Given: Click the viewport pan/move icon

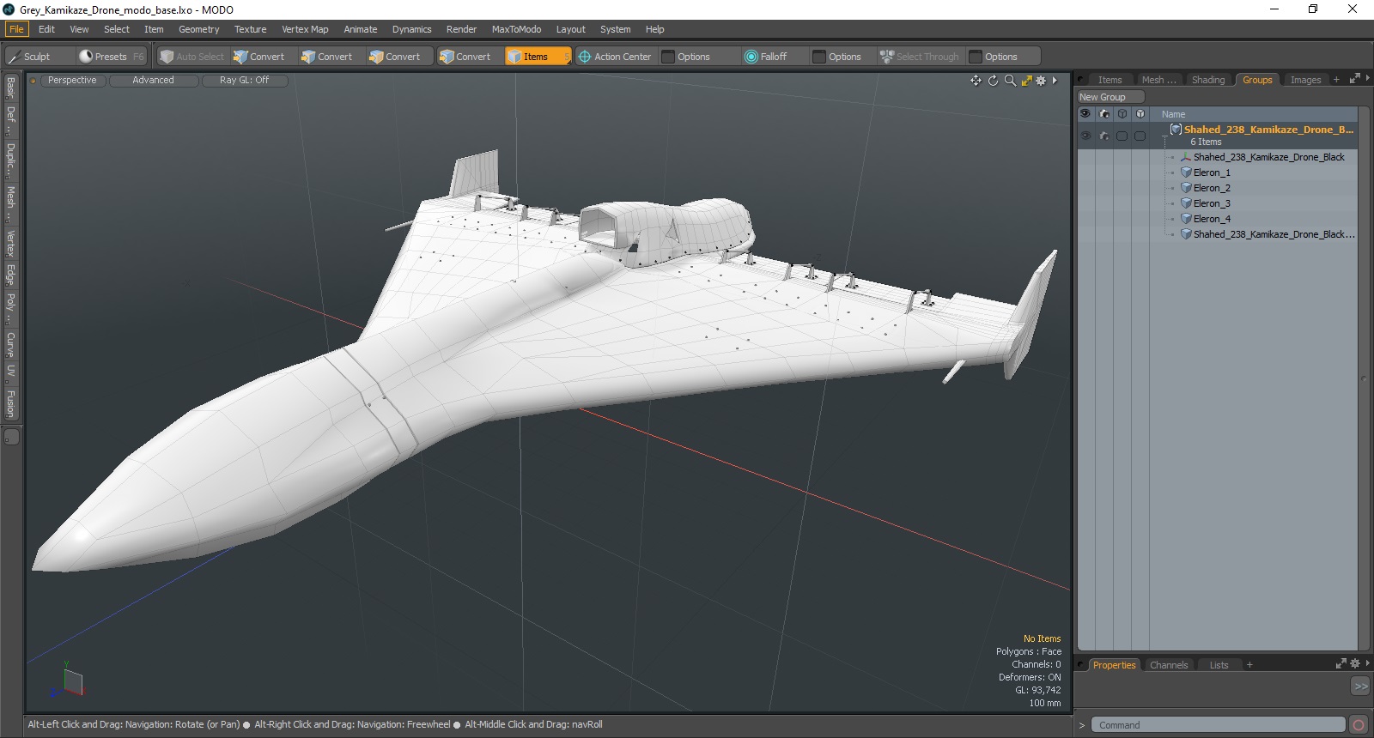Looking at the screenshot, I should [976, 81].
